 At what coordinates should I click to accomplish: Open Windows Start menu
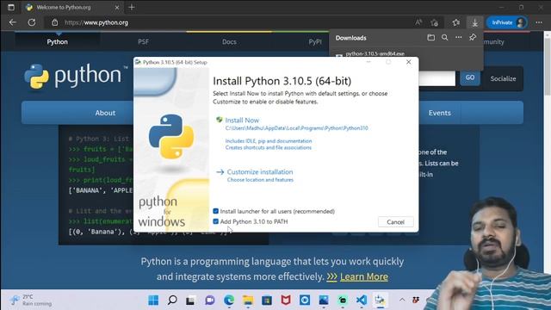(153, 301)
